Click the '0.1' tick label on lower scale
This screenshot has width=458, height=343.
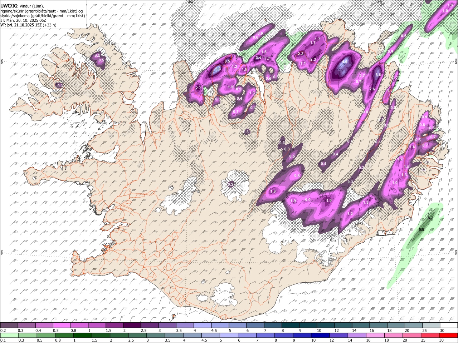tap(3, 340)
